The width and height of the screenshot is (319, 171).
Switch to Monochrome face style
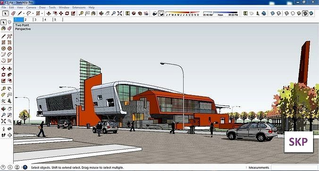(311, 13)
